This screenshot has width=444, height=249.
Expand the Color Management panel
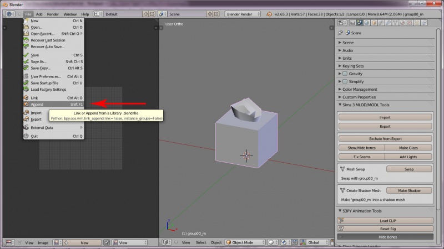pos(361,89)
